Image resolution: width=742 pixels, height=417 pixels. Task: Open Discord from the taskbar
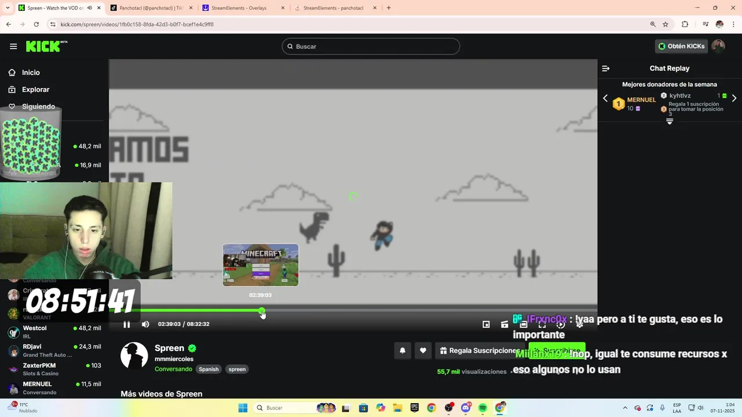pyautogui.click(x=465, y=408)
